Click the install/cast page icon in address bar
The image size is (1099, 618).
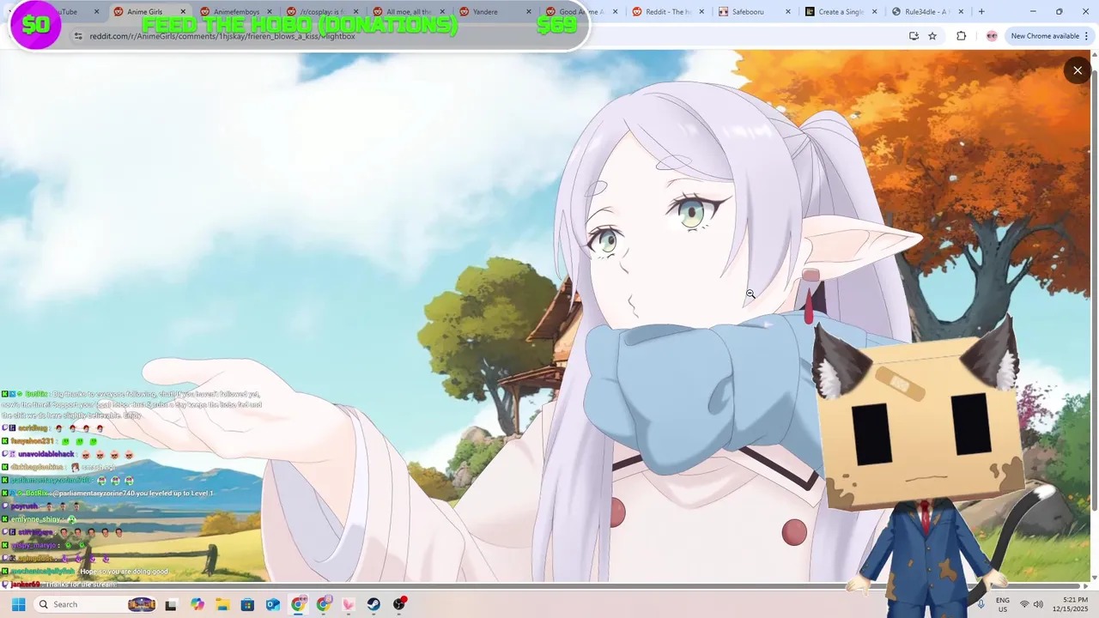click(914, 36)
